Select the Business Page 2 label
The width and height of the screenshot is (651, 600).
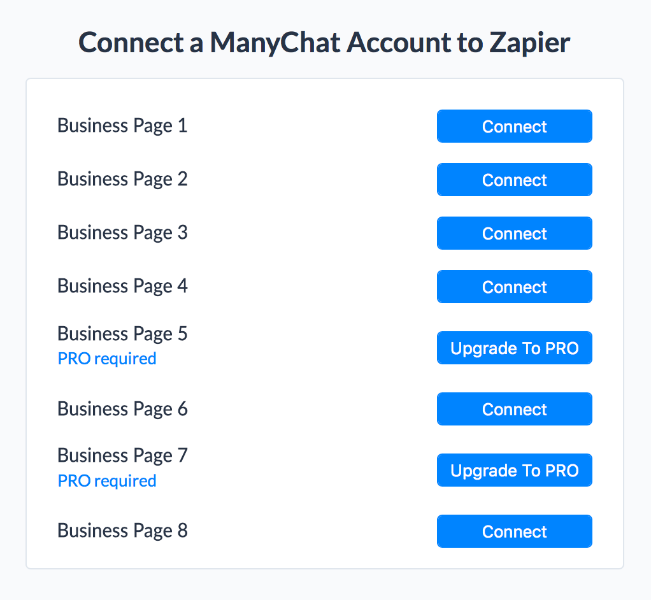tap(122, 180)
